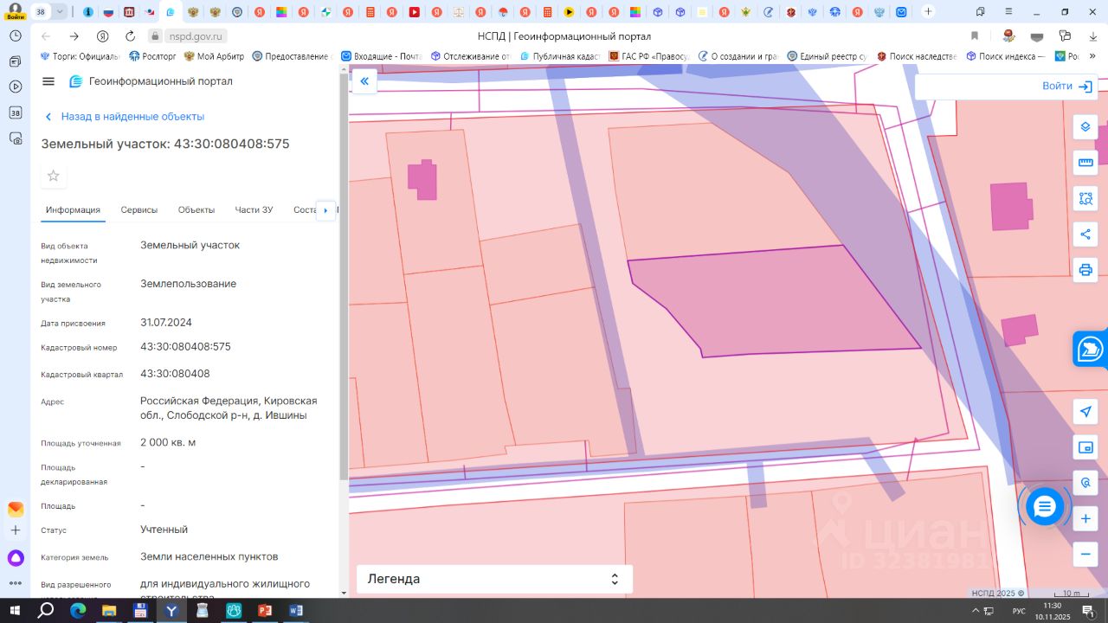Viewport: 1108px width, 623px height.
Task: Open the Части ЗУ tab
Action: click(x=254, y=210)
